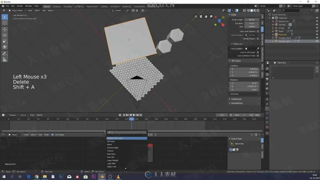The width and height of the screenshot is (320, 180).
Task: Toggle the Use Nodes checkbox
Action: coord(52,135)
